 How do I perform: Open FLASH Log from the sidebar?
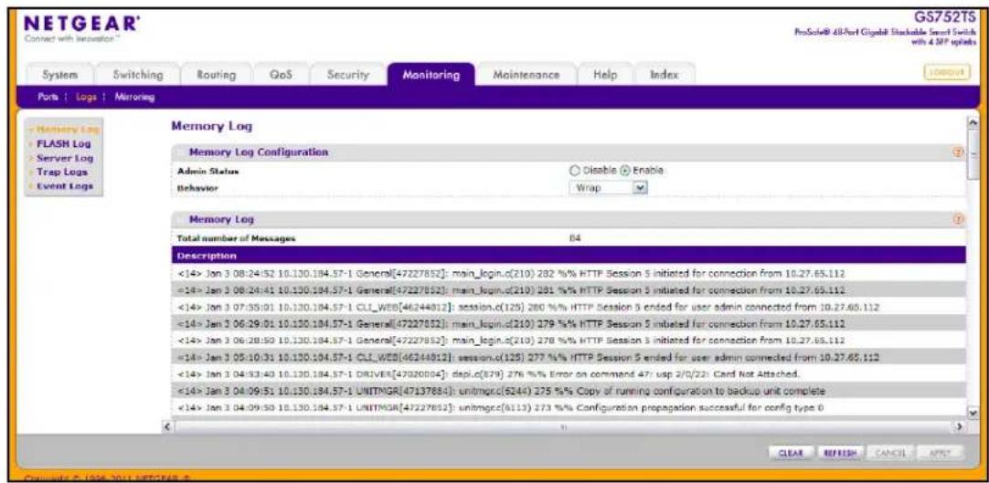tap(63, 143)
